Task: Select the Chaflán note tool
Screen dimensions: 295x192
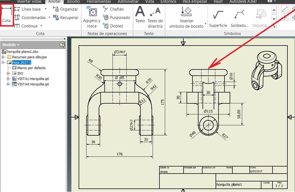Action: coord(113,9)
